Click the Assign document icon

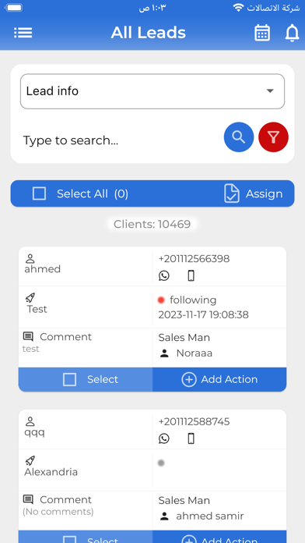point(231,193)
